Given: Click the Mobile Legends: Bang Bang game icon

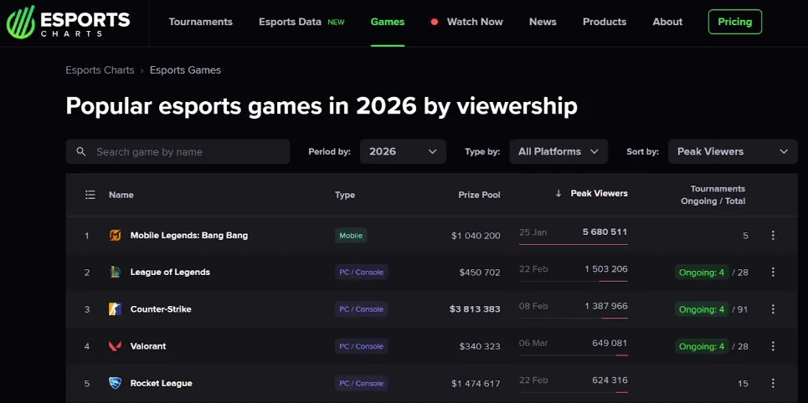Looking at the screenshot, I should point(115,235).
